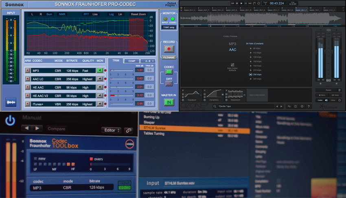Click the Sonnox waveform logo button
This screenshot has height=198, width=346.
tap(11, 102)
